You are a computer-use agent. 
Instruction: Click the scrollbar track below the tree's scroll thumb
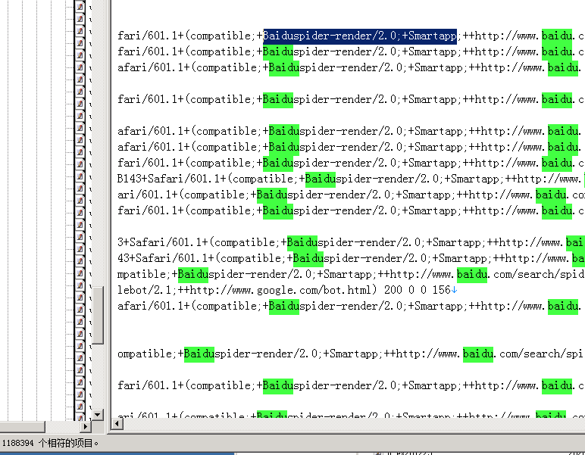[x=98, y=376]
